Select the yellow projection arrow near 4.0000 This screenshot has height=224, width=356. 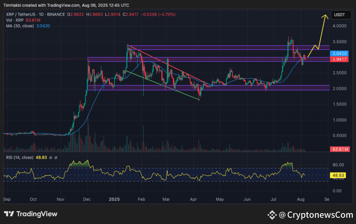[x=318, y=35]
